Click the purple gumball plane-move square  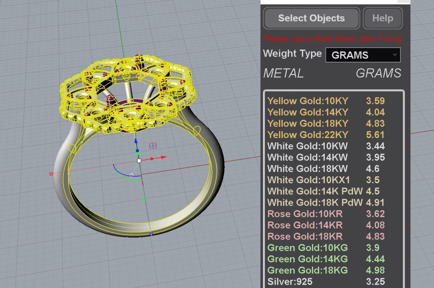coord(153,146)
